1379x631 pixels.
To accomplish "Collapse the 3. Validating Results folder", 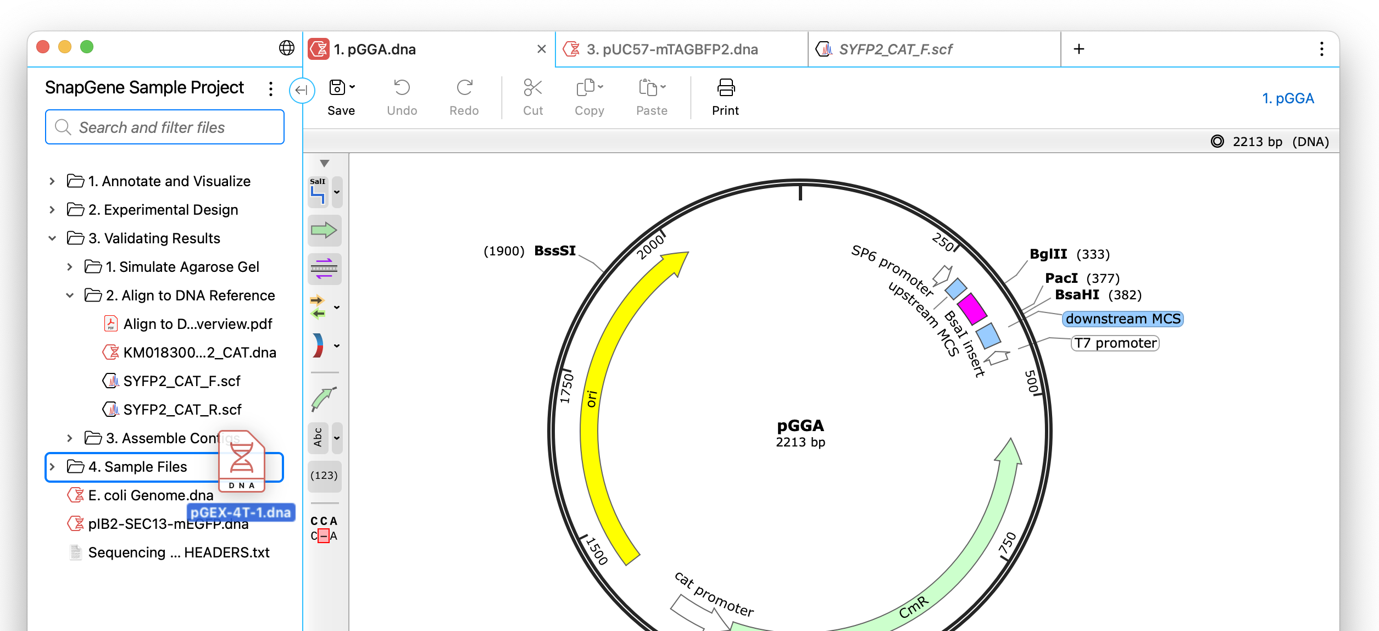I will click(52, 238).
